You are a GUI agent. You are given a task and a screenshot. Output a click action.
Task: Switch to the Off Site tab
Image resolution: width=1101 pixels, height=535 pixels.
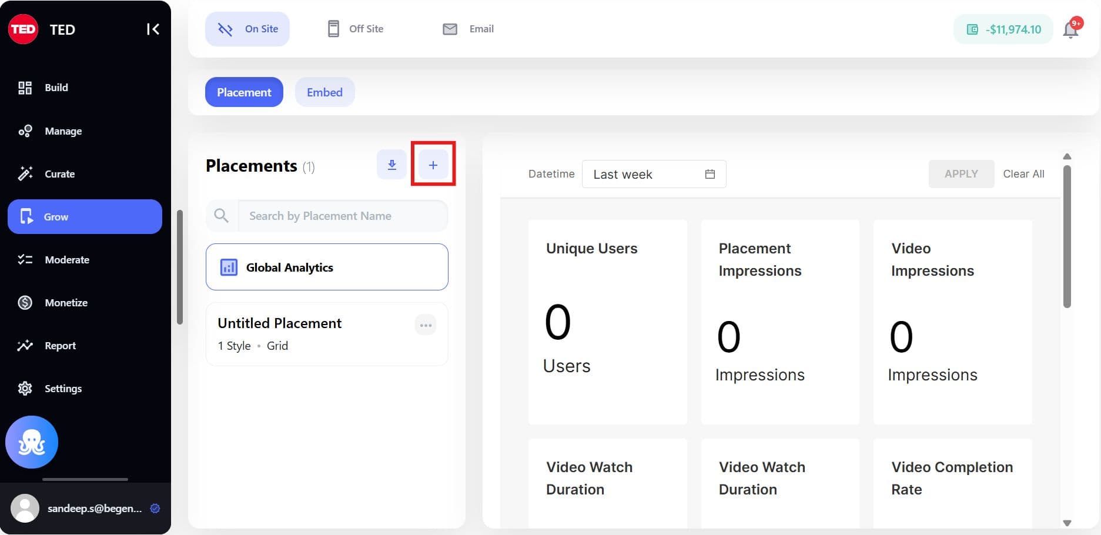[356, 29]
